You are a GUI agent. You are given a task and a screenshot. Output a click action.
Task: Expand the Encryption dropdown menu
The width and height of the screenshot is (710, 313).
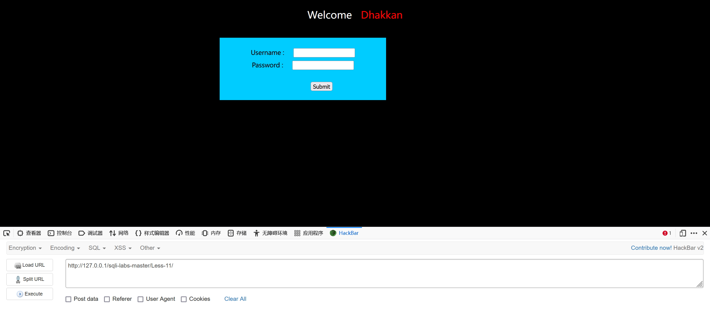pos(25,248)
